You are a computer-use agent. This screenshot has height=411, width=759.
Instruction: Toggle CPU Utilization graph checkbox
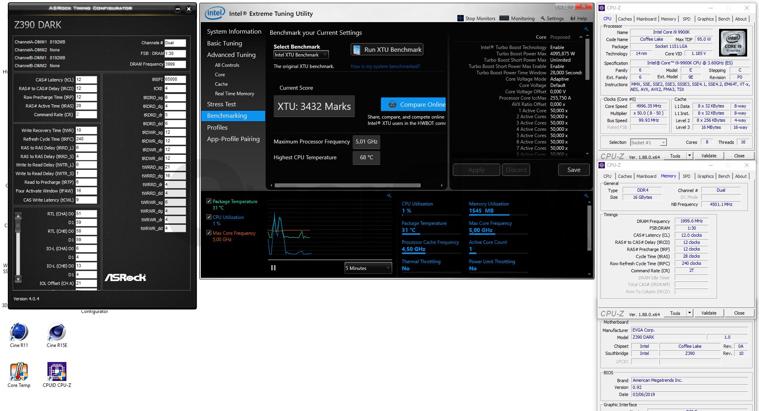pyautogui.click(x=209, y=217)
